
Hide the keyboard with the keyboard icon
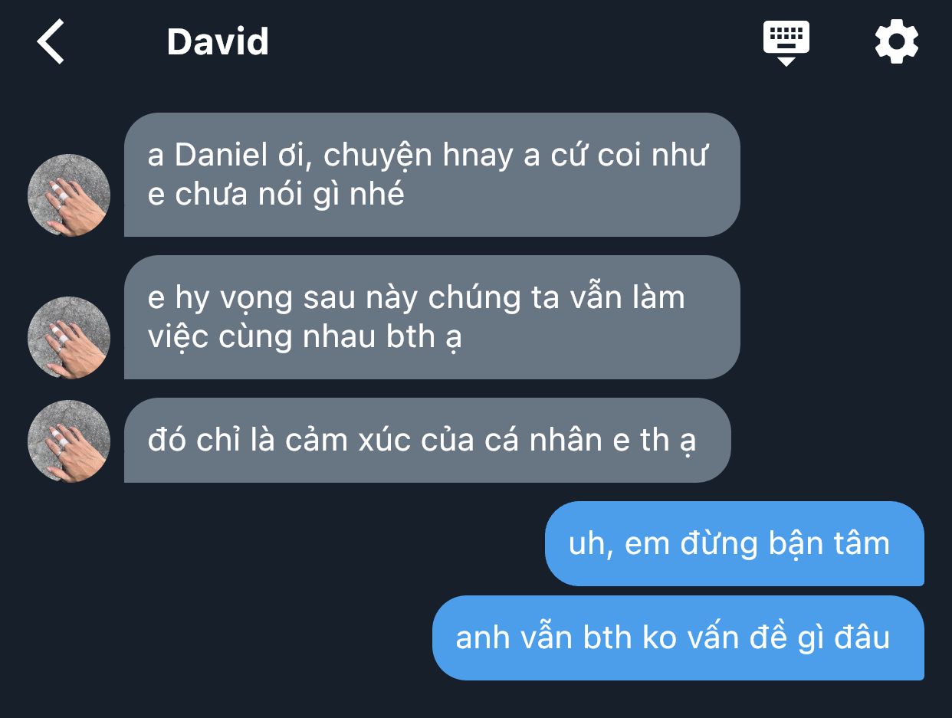pyautogui.click(x=786, y=43)
